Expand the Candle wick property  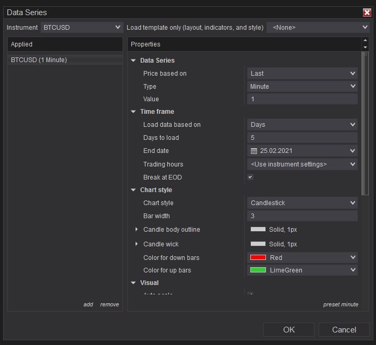[x=137, y=244]
